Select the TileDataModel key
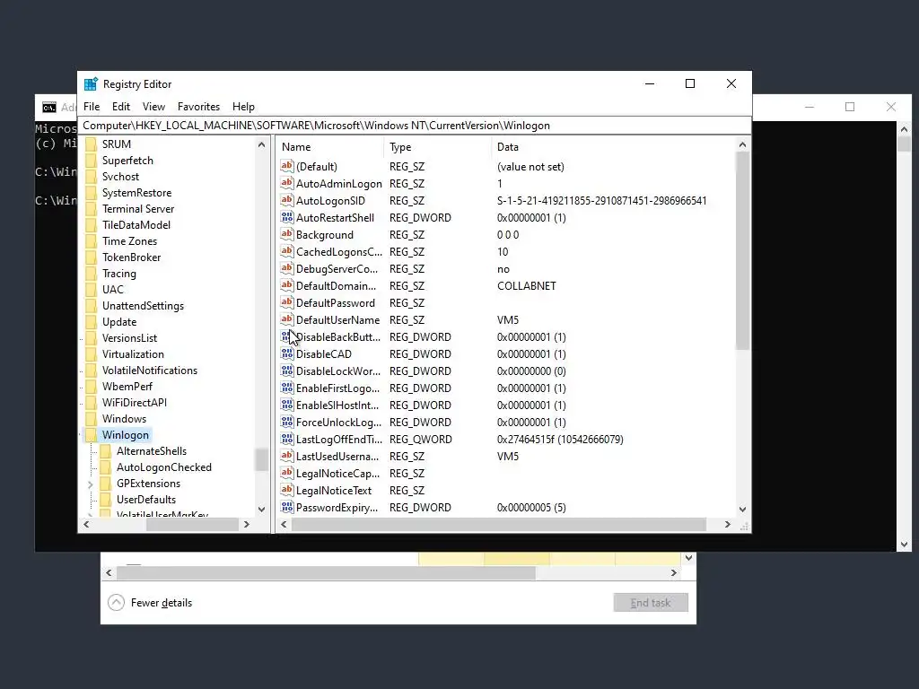This screenshot has width=919, height=689. click(x=136, y=225)
